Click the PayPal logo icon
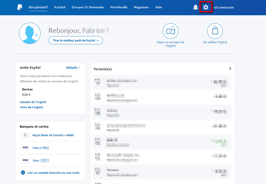266x184 pixels. [x=20, y=7]
